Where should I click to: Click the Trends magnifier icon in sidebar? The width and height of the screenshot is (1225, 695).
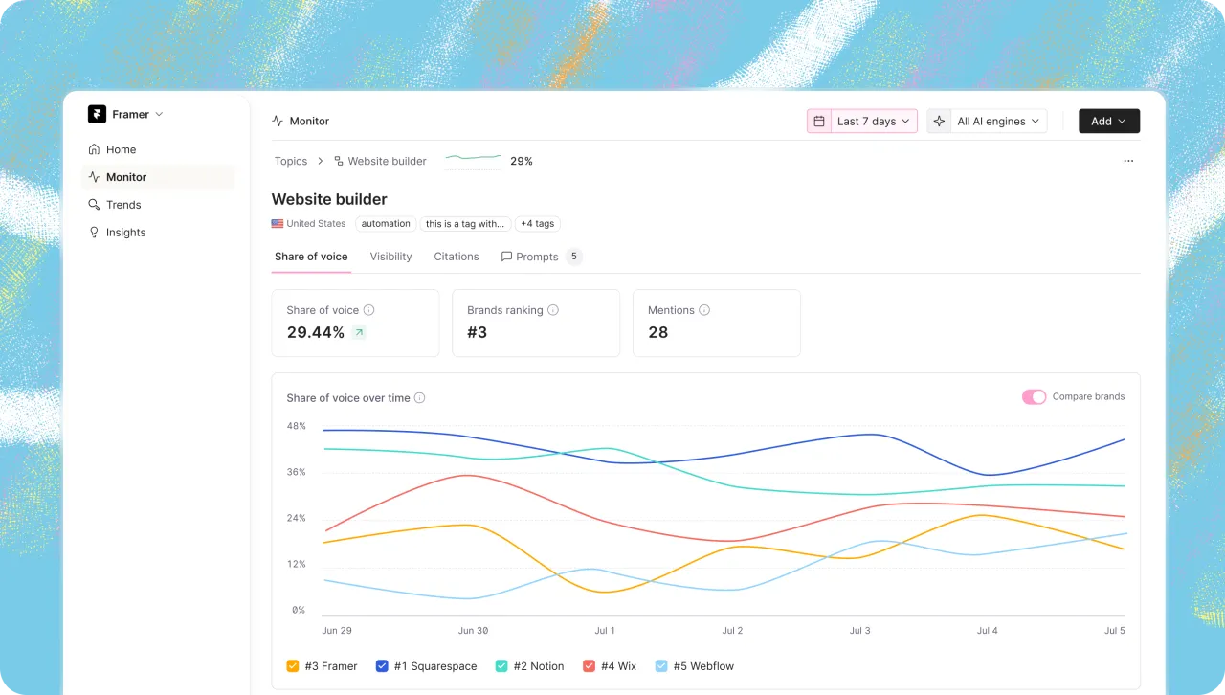point(94,205)
